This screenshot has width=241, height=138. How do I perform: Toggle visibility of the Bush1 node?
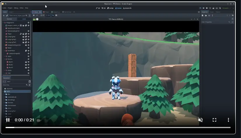click(29, 62)
